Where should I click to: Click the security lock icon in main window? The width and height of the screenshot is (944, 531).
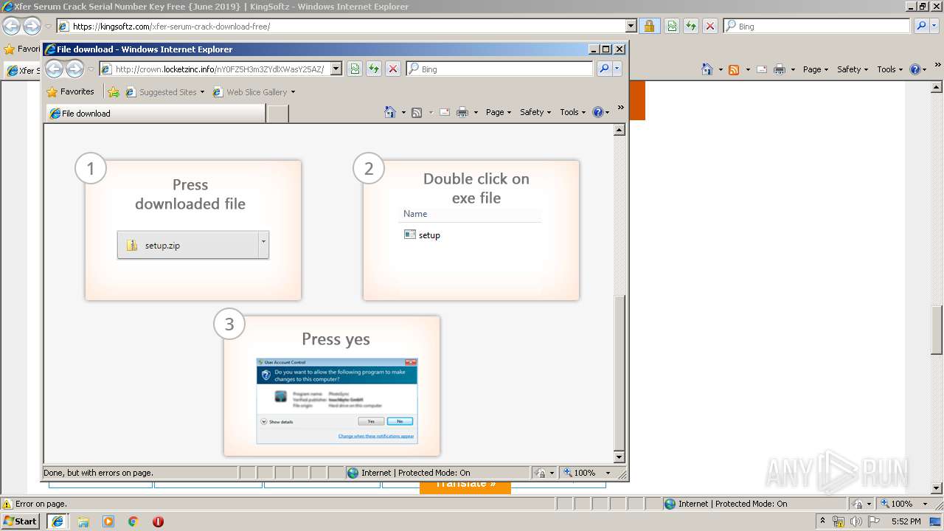pos(649,26)
